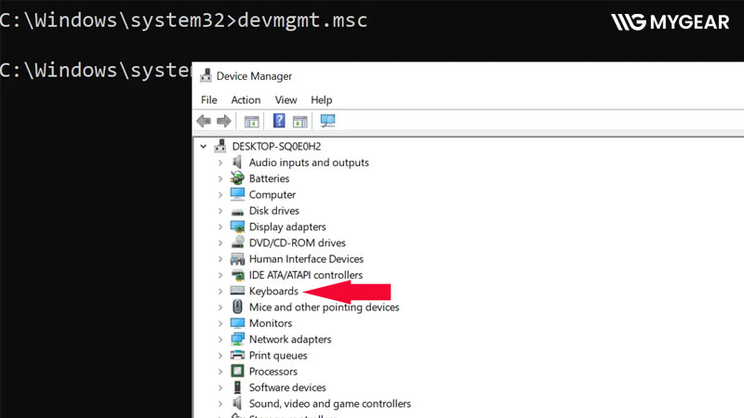
Task: Select the Monitors label
Action: click(x=271, y=323)
